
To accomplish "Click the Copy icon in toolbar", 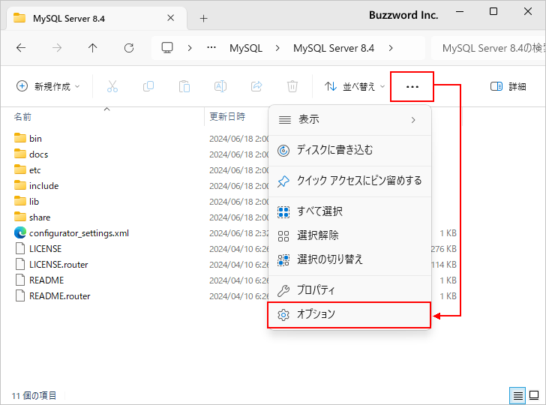I will (x=148, y=86).
